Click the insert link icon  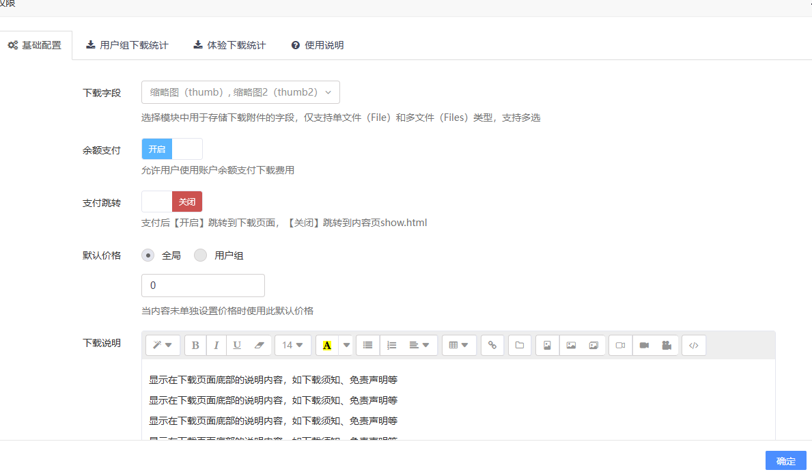492,345
